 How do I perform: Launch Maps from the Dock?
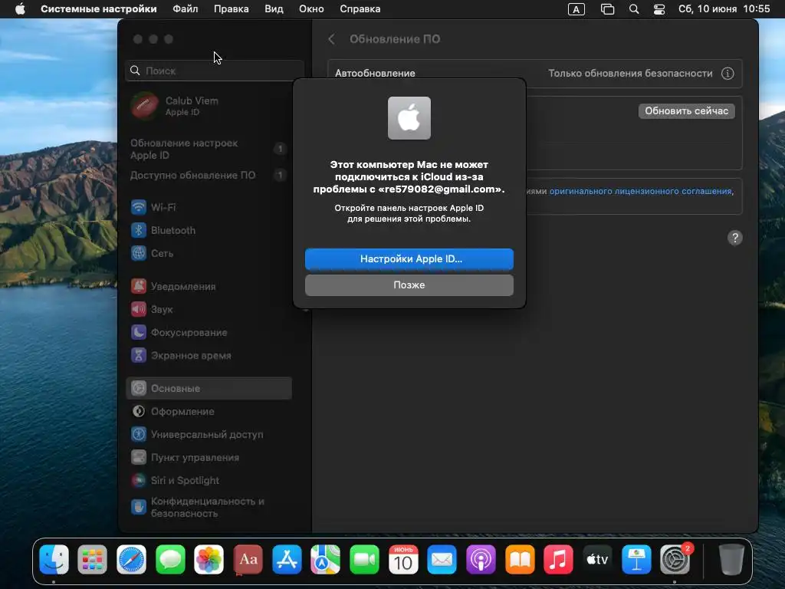point(325,559)
